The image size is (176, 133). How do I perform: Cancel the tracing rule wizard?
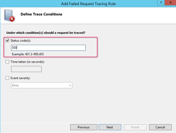click(x=160, y=127)
